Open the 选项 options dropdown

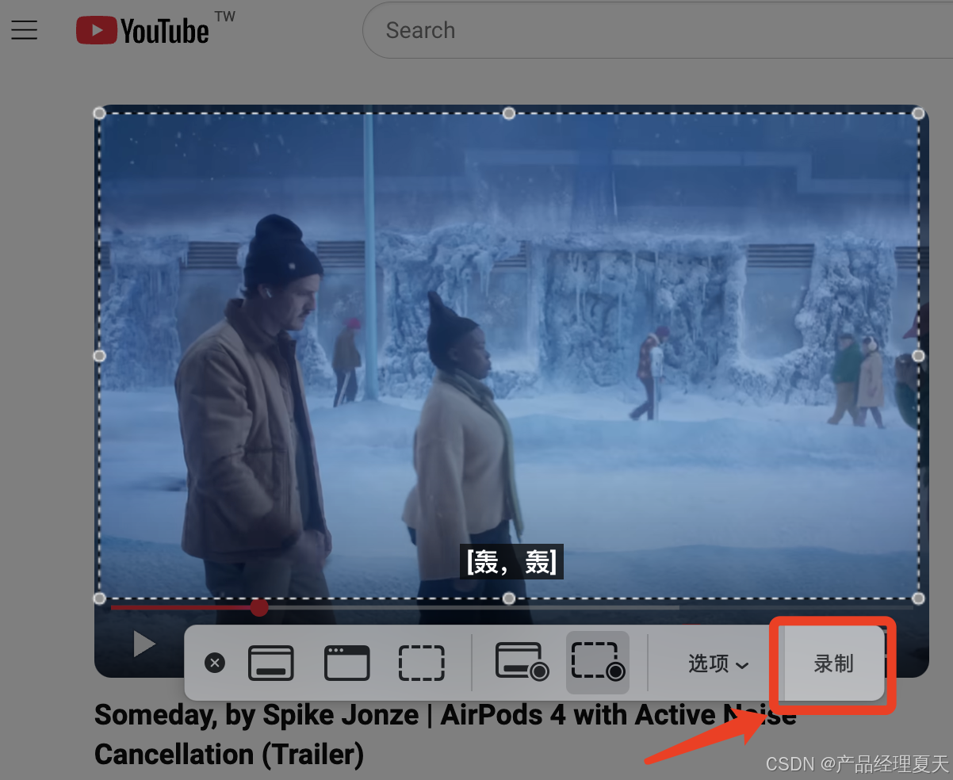[x=718, y=663]
